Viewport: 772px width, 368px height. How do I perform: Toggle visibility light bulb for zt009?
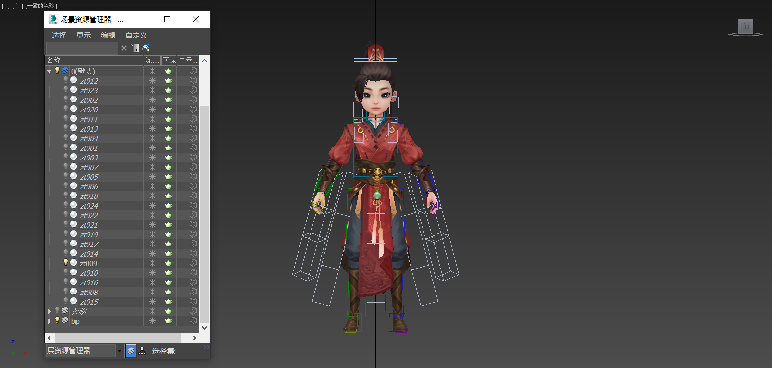pos(66,263)
